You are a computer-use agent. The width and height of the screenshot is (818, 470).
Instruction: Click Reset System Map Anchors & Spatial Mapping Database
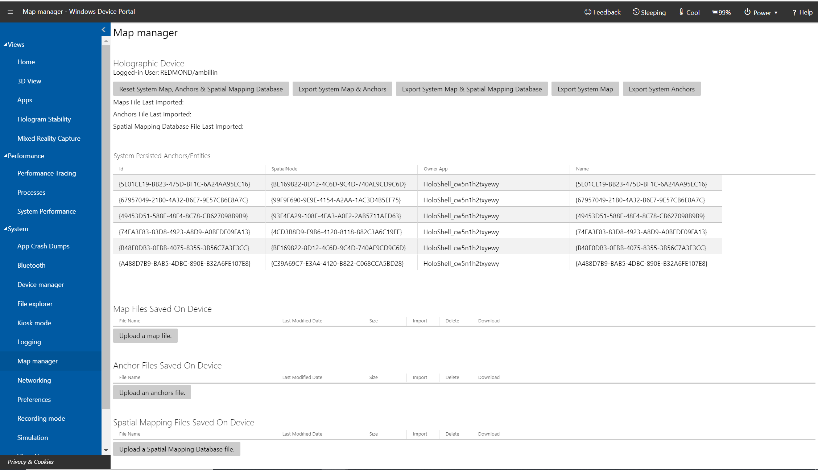coord(200,89)
